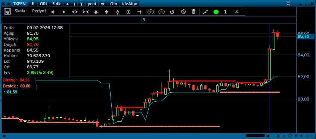Viewport: 316px width, 139px height.
Task: Click the Hacim value 70.628.370
Action: coord(38,56)
